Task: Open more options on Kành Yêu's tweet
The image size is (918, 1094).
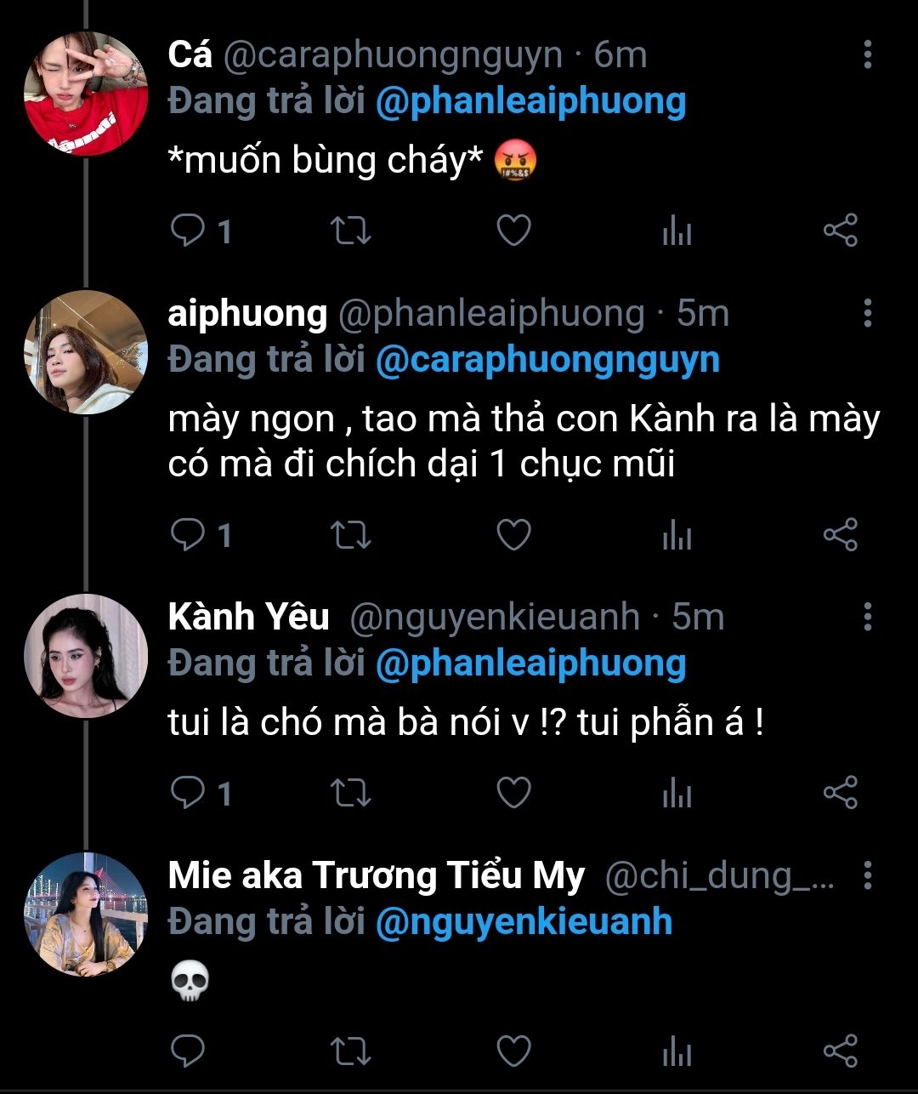Action: coord(867,616)
